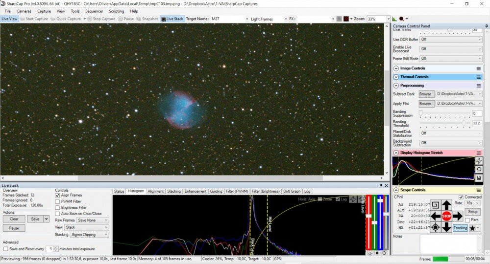Click the star colour balance icon
Screen dimensions: 490x264
tap(377, 253)
